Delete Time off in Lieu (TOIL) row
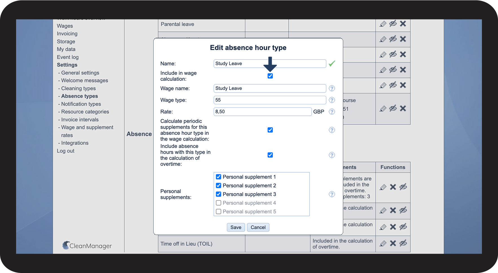This screenshot has height=273, width=498. (393, 243)
